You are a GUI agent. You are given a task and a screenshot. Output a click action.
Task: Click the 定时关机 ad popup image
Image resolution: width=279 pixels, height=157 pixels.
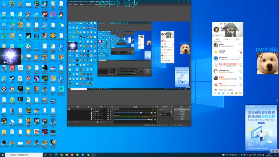[261, 128]
